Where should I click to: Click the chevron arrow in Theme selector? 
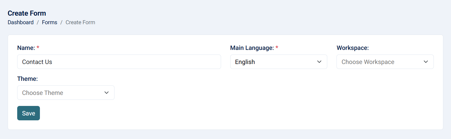(107, 93)
